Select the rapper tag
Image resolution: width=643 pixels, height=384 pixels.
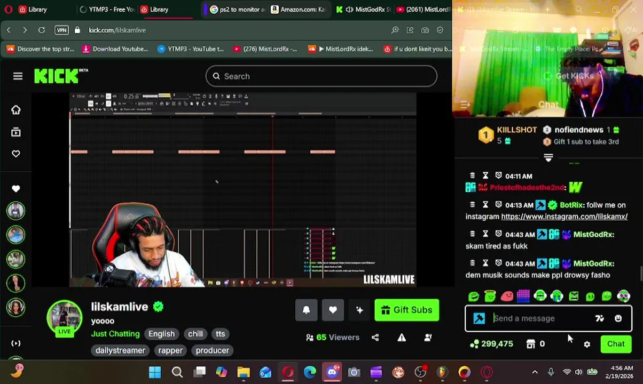[x=170, y=350]
